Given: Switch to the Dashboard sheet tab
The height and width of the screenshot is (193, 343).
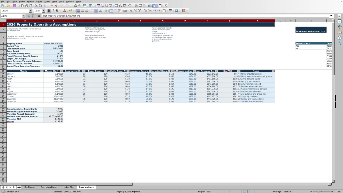Looking at the screenshot, I should (x=30, y=187).
